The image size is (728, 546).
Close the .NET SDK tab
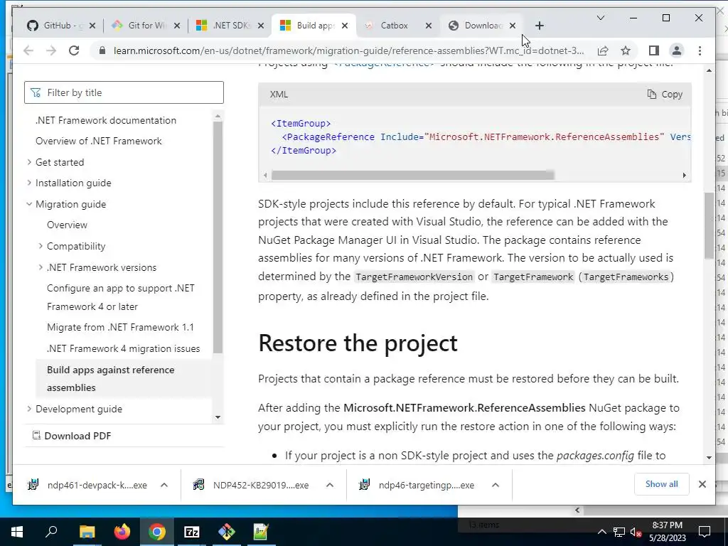(x=261, y=26)
